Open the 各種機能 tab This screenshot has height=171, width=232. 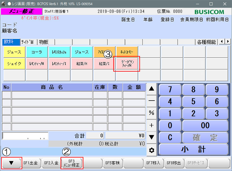(x=207, y=42)
